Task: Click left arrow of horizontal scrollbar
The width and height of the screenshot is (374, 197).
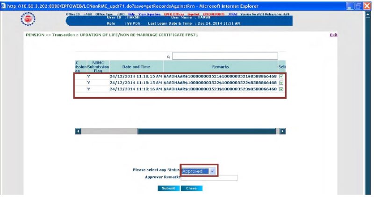Action: tap(79, 131)
